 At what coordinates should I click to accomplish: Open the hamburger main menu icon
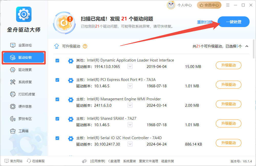[228, 5]
